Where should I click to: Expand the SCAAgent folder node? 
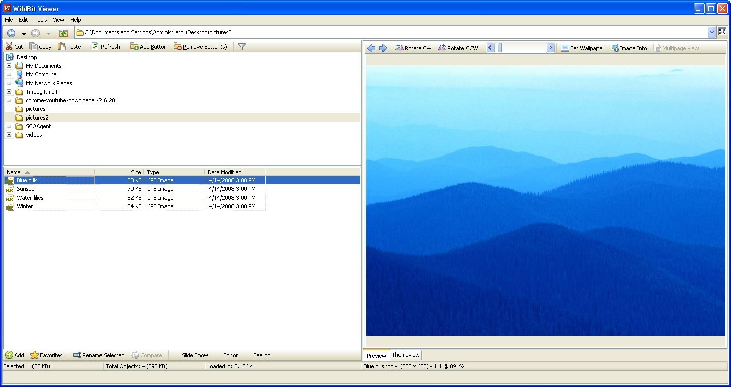9,126
